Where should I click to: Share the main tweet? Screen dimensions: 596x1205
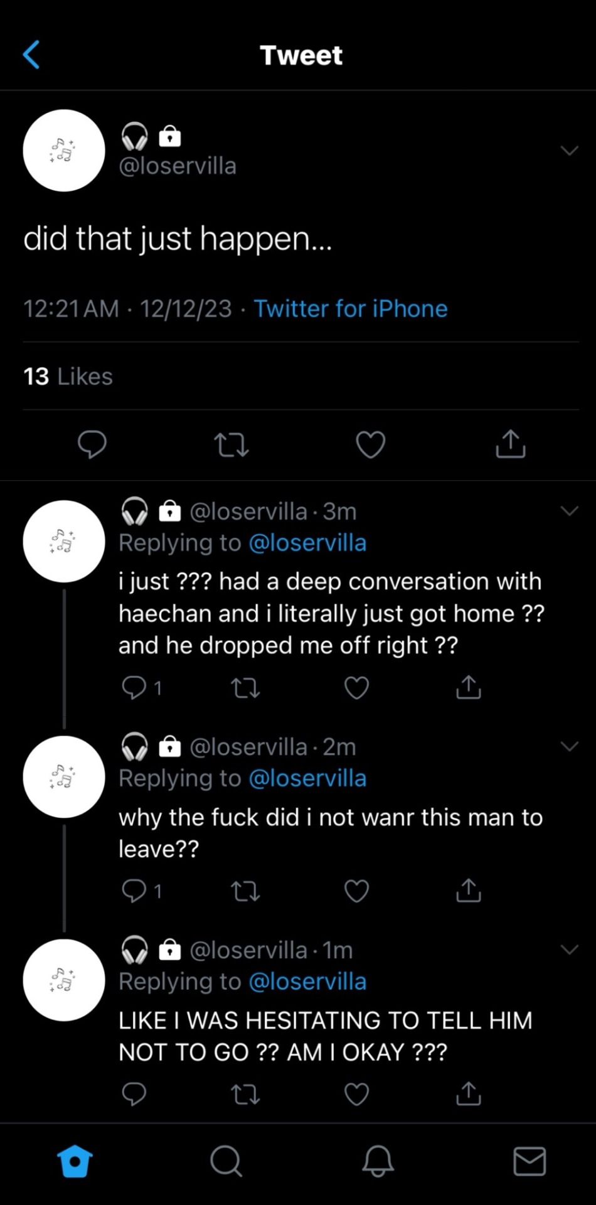click(510, 444)
